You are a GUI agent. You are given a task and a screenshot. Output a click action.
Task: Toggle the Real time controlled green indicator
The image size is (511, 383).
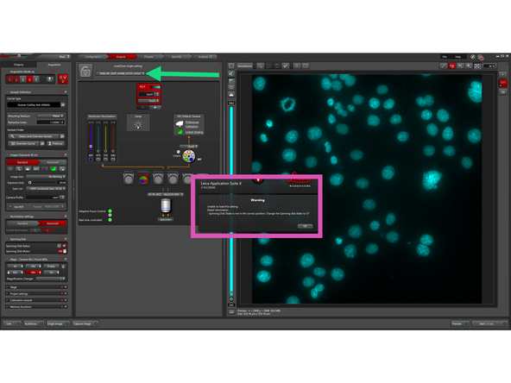(110, 220)
